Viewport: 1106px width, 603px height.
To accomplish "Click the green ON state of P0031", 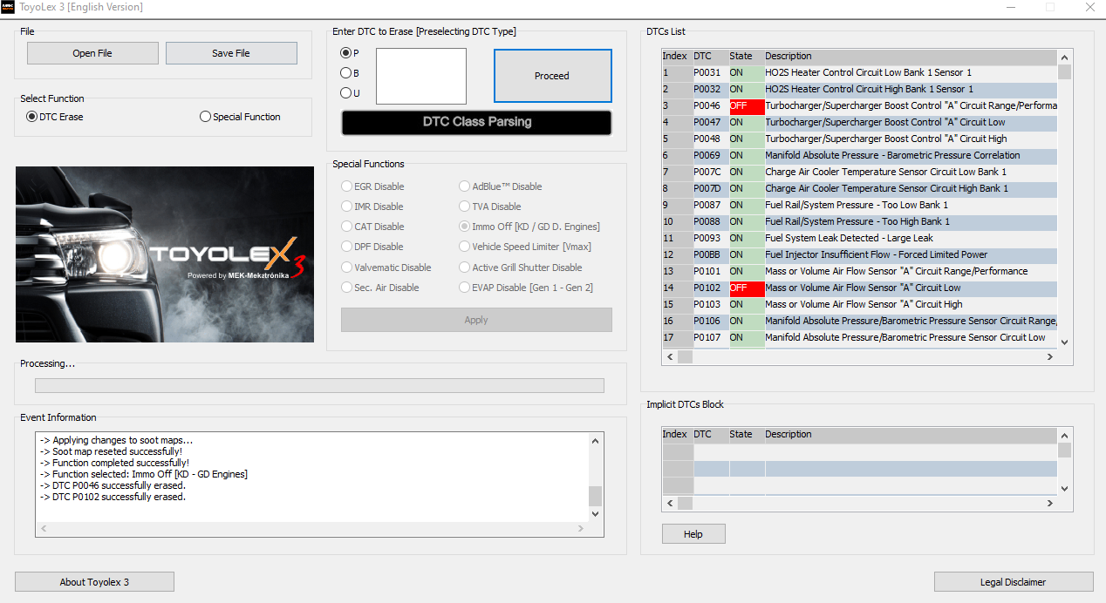I will (747, 72).
